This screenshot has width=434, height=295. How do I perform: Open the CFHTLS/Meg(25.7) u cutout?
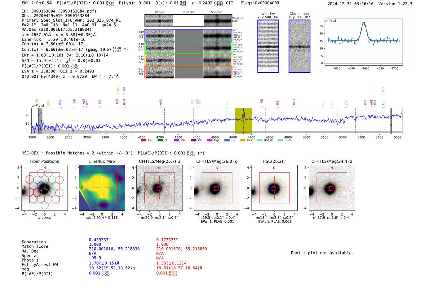tap(159, 188)
